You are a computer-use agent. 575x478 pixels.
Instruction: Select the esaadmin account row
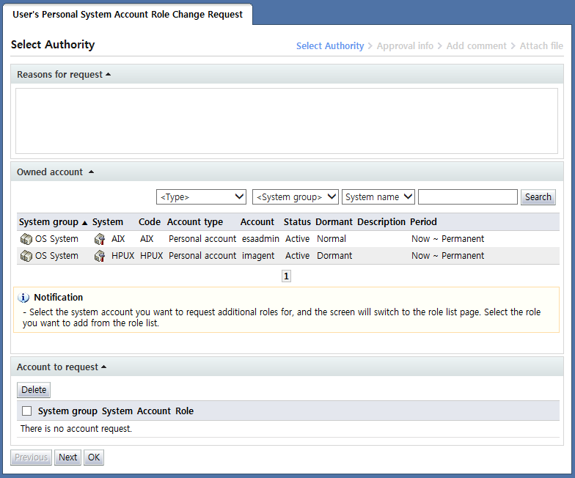[x=260, y=239]
